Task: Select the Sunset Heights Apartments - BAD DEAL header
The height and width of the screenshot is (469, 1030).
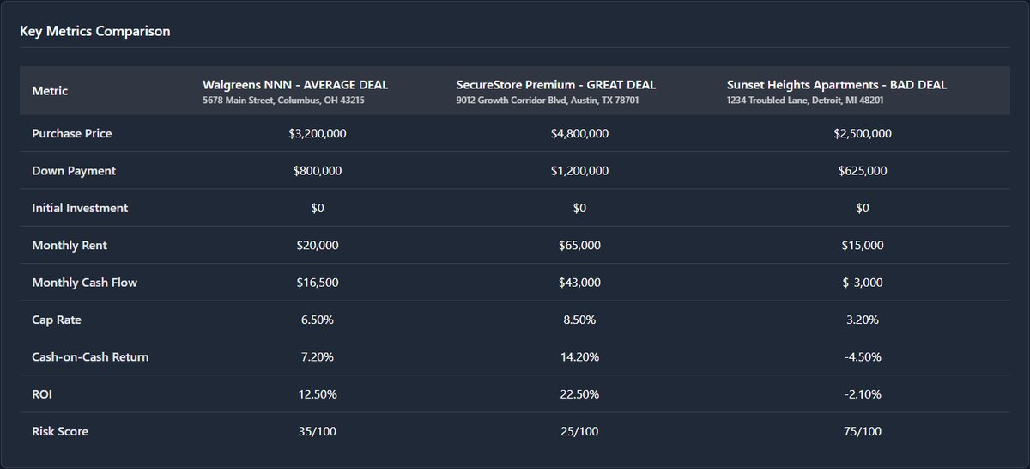Action: point(837,85)
